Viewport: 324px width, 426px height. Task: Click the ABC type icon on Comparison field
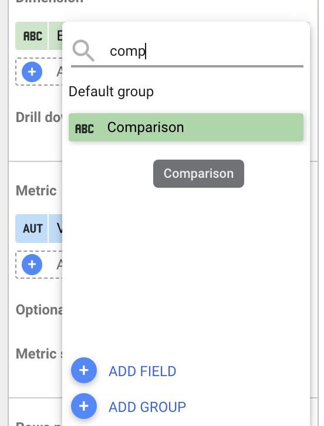85,129
